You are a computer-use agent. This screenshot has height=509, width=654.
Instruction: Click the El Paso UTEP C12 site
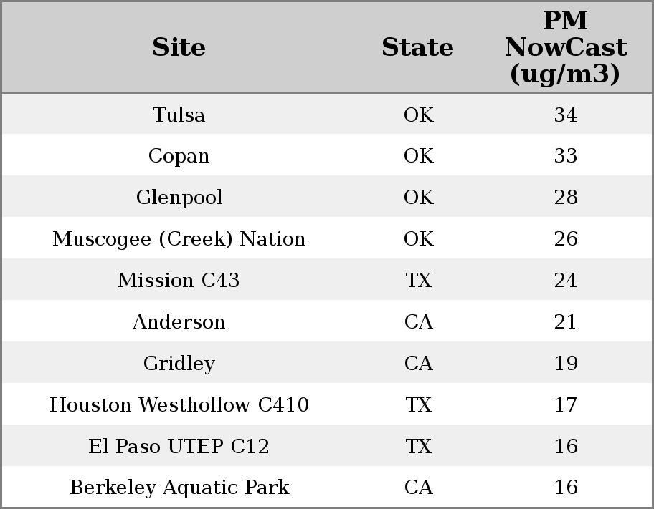click(179, 447)
